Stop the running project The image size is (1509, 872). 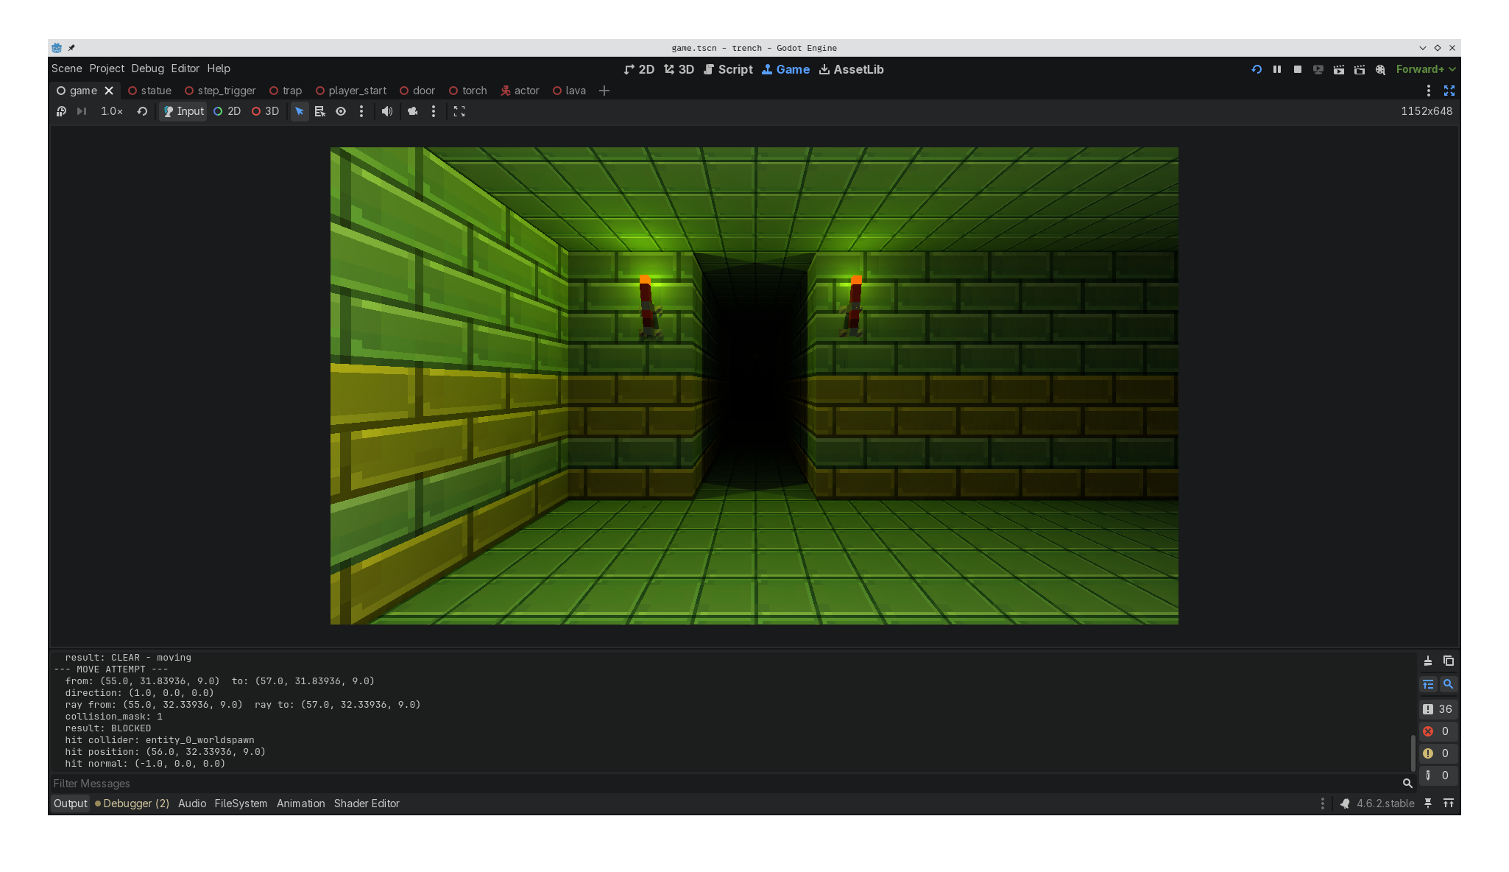coord(1298,69)
